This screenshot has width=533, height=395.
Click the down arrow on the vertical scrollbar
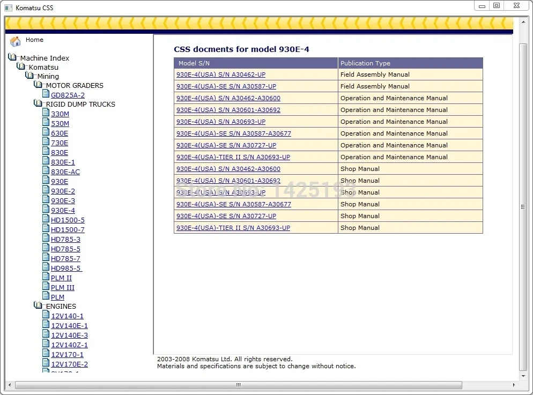coord(523,375)
